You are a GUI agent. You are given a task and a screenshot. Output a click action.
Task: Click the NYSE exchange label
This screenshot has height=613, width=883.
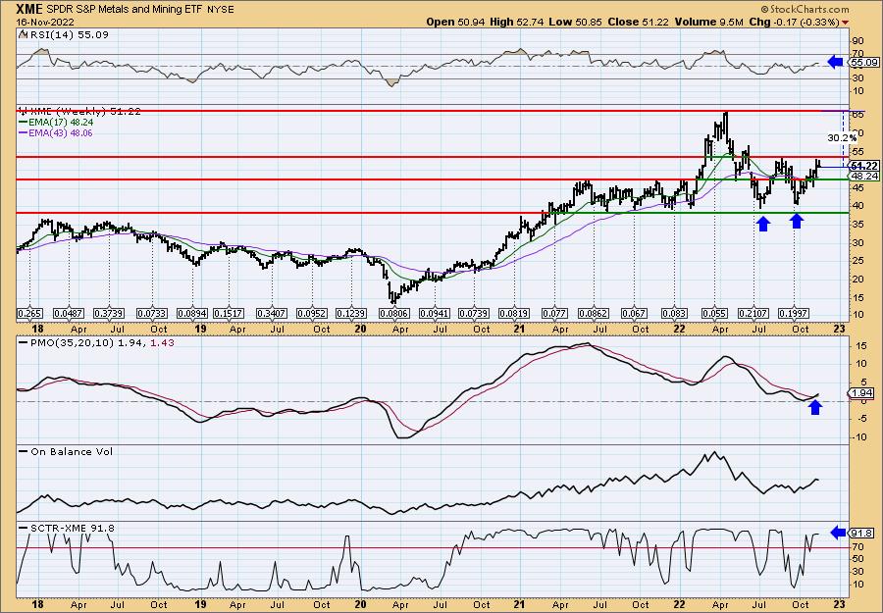coord(220,10)
